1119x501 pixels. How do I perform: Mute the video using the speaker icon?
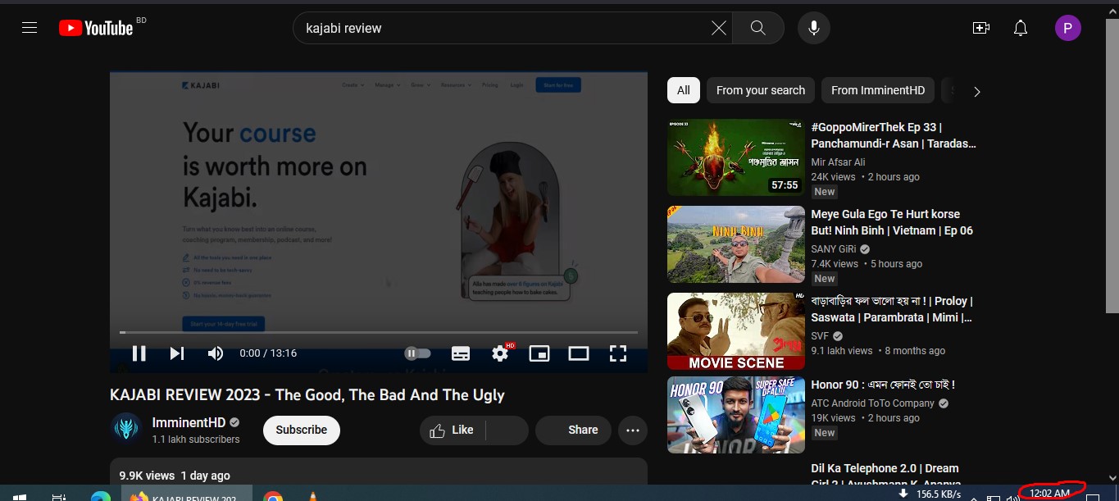[216, 353]
